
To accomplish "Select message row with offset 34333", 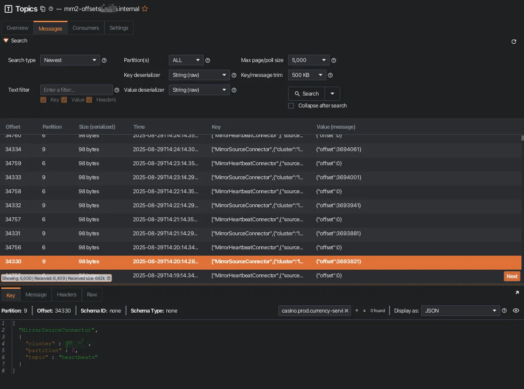I will pyautogui.click(x=261, y=178).
